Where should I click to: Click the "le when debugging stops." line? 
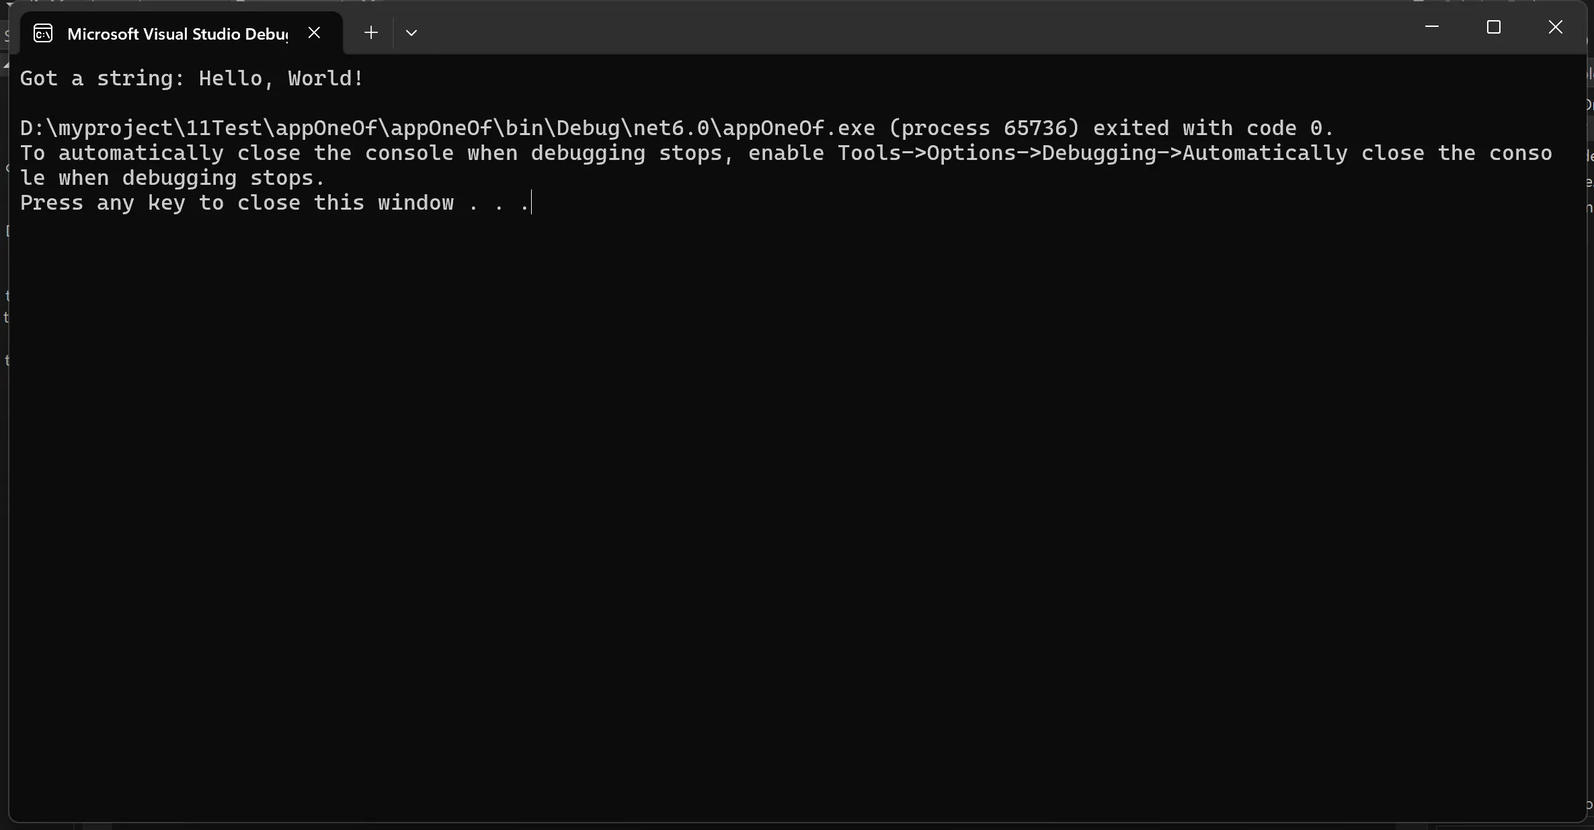click(x=172, y=178)
